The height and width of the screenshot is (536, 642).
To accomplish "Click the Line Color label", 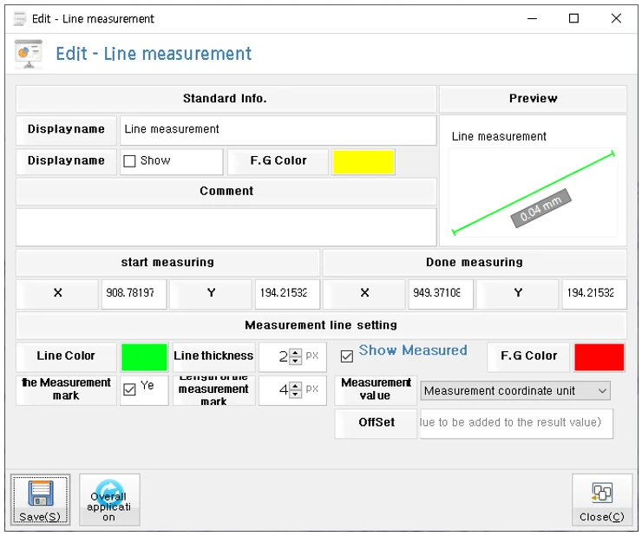I will [x=66, y=356].
